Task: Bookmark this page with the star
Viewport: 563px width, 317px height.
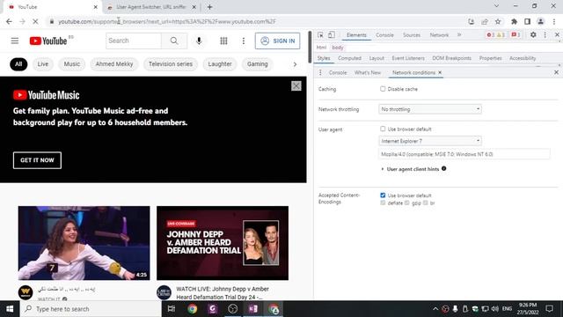Action: [498, 21]
